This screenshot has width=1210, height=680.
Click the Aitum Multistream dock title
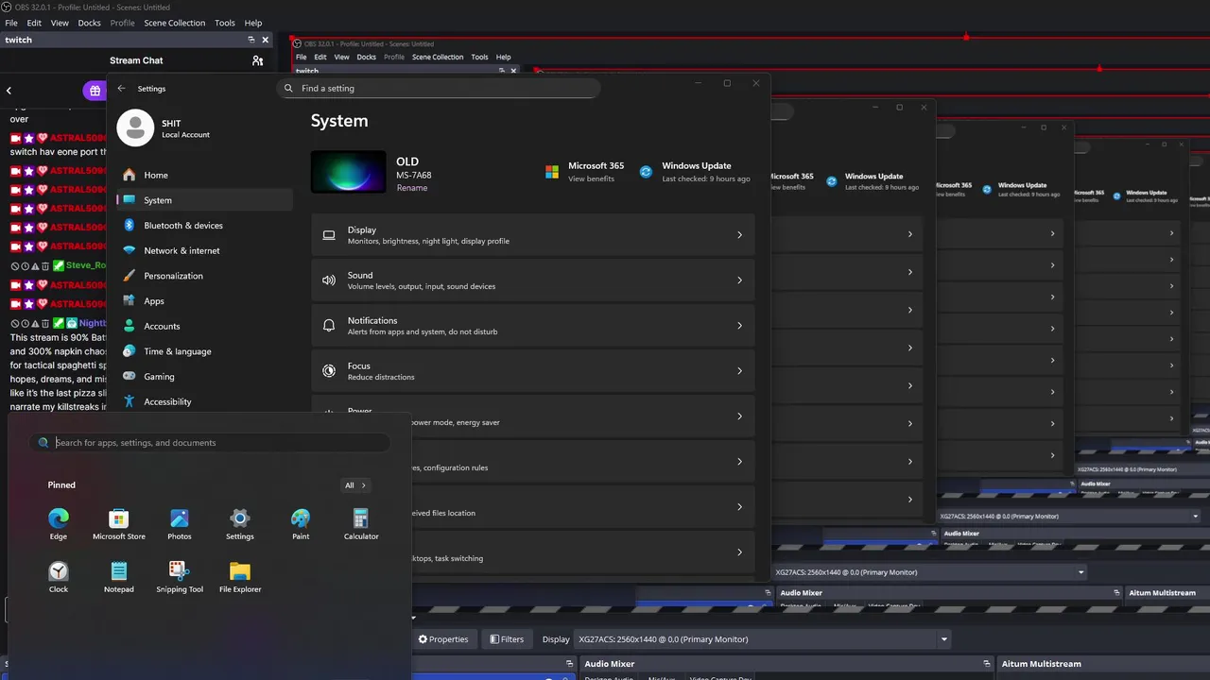[x=1040, y=664]
